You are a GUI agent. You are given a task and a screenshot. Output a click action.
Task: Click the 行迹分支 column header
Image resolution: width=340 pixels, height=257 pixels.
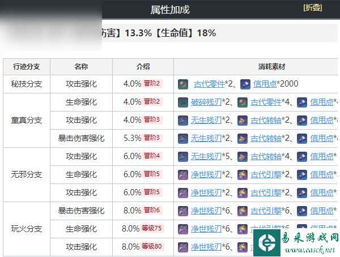[x=27, y=66]
